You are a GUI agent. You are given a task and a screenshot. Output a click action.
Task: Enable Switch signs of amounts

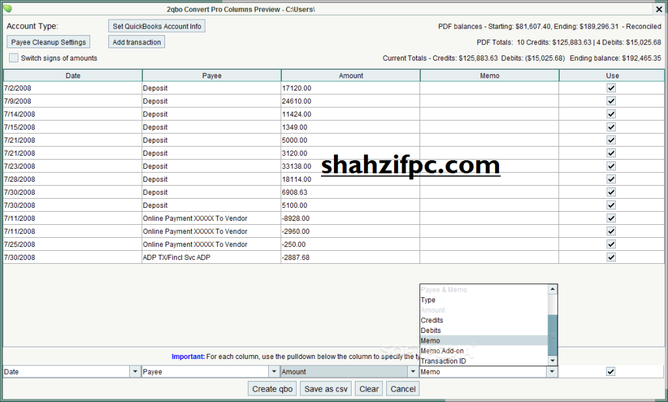point(13,57)
